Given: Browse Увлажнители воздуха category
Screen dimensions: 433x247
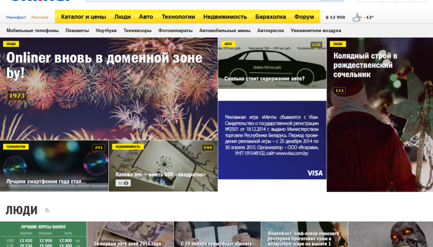Looking at the screenshot, I should pyautogui.click(x=315, y=31).
